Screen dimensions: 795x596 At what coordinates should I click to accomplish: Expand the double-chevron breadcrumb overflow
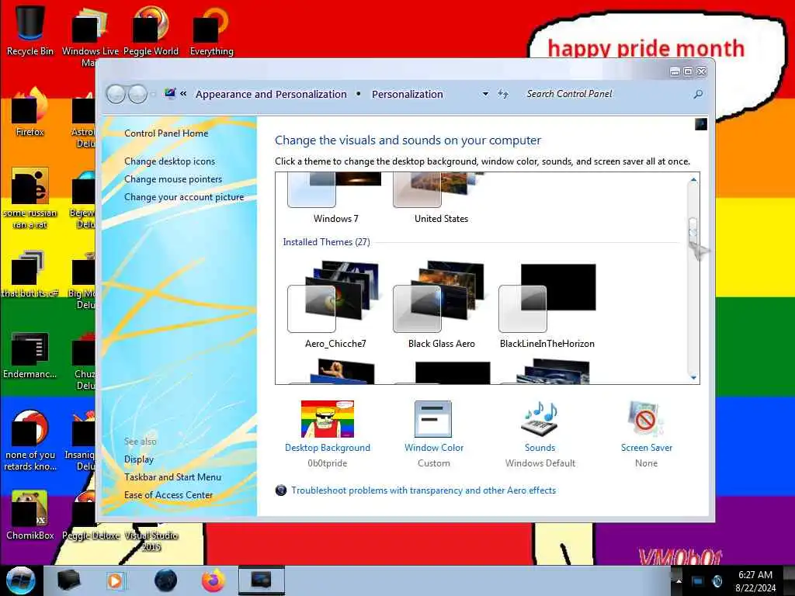click(183, 94)
